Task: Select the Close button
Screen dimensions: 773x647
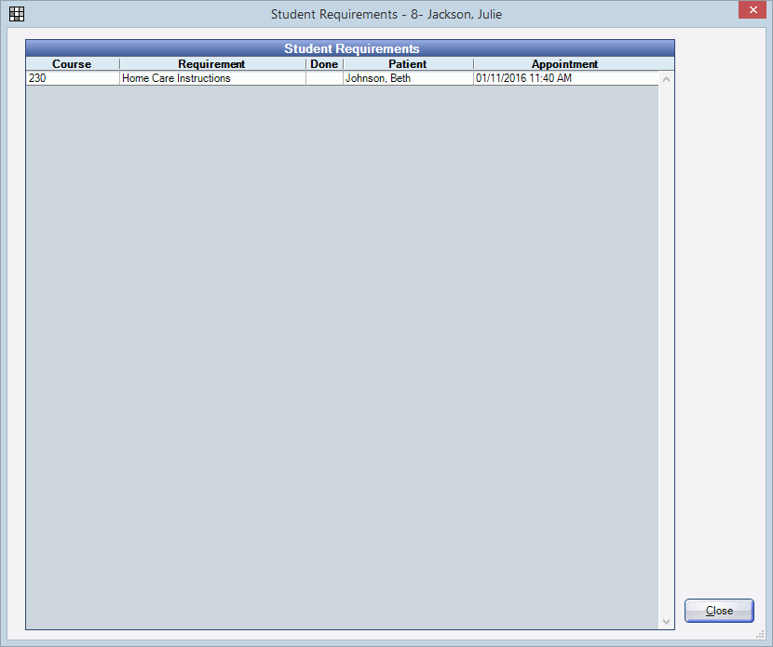Action: 719,611
